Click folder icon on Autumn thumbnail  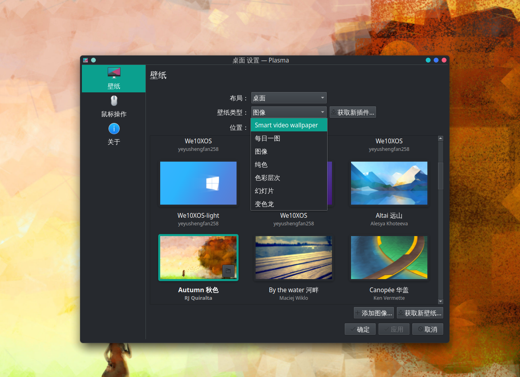pos(228,271)
